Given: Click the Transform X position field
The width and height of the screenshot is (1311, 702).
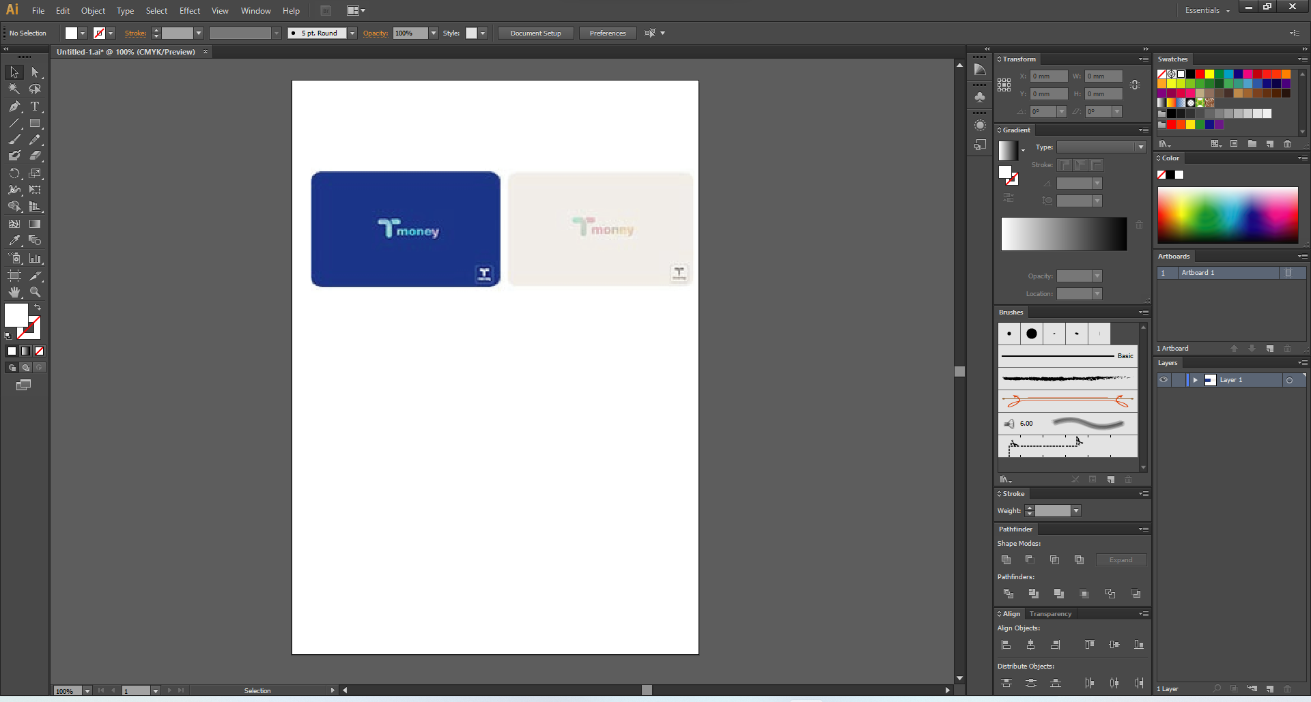Looking at the screenshot, I should coord(1049,76).
